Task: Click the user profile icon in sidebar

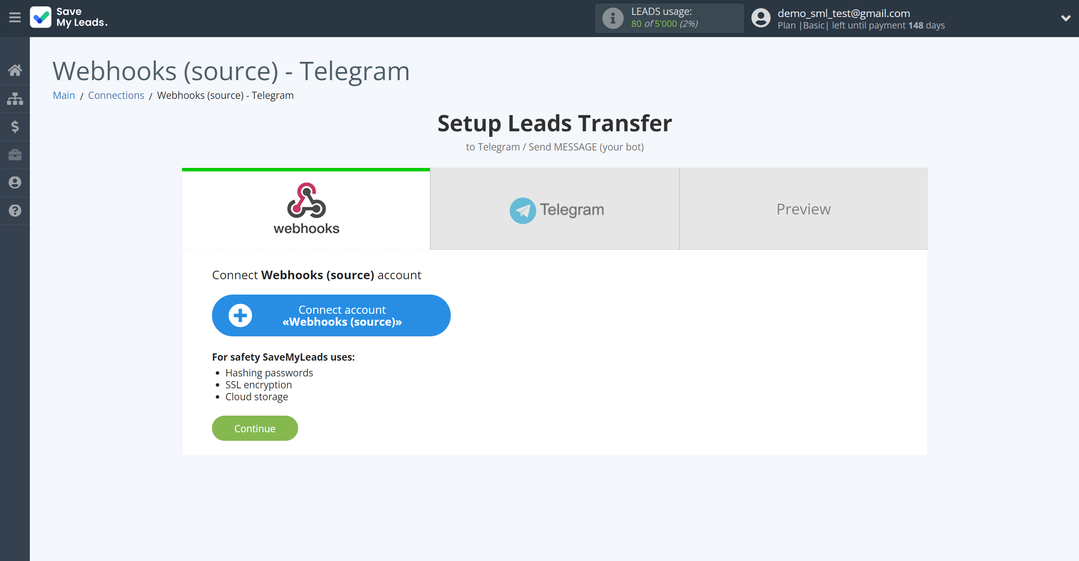Action: pos(15,182)
